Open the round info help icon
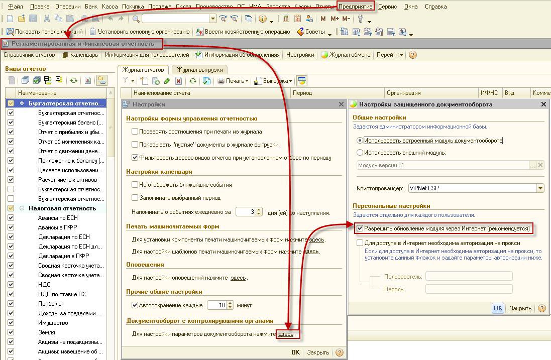This screenshot has height=360, width=551. coord(263,19)
